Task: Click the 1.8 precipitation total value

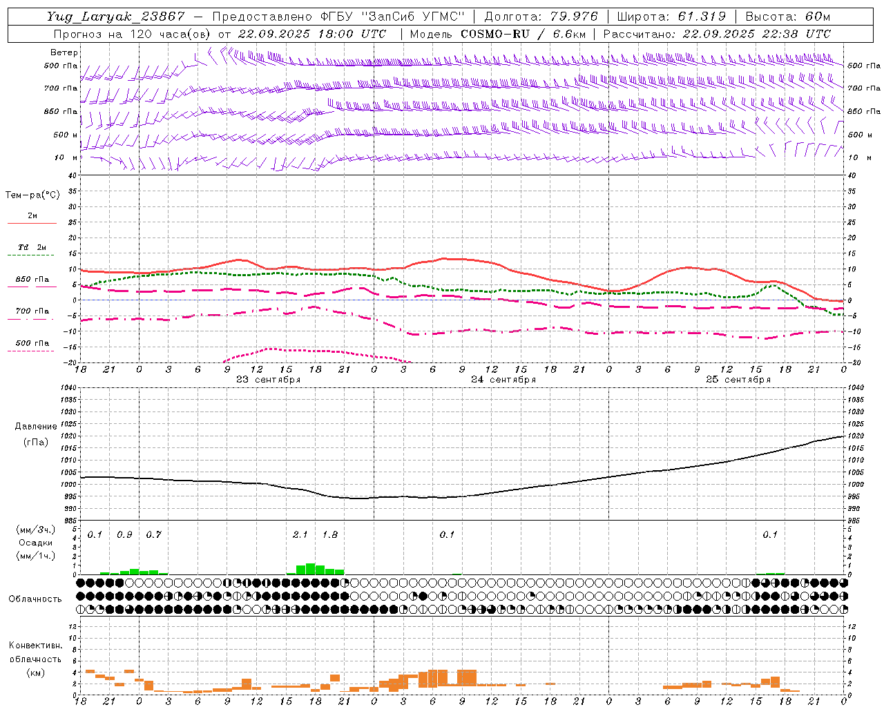Action: coord(330,535)
